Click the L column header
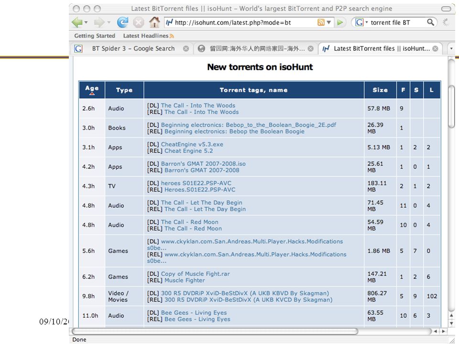459x344 pixels. click(431, 90)
